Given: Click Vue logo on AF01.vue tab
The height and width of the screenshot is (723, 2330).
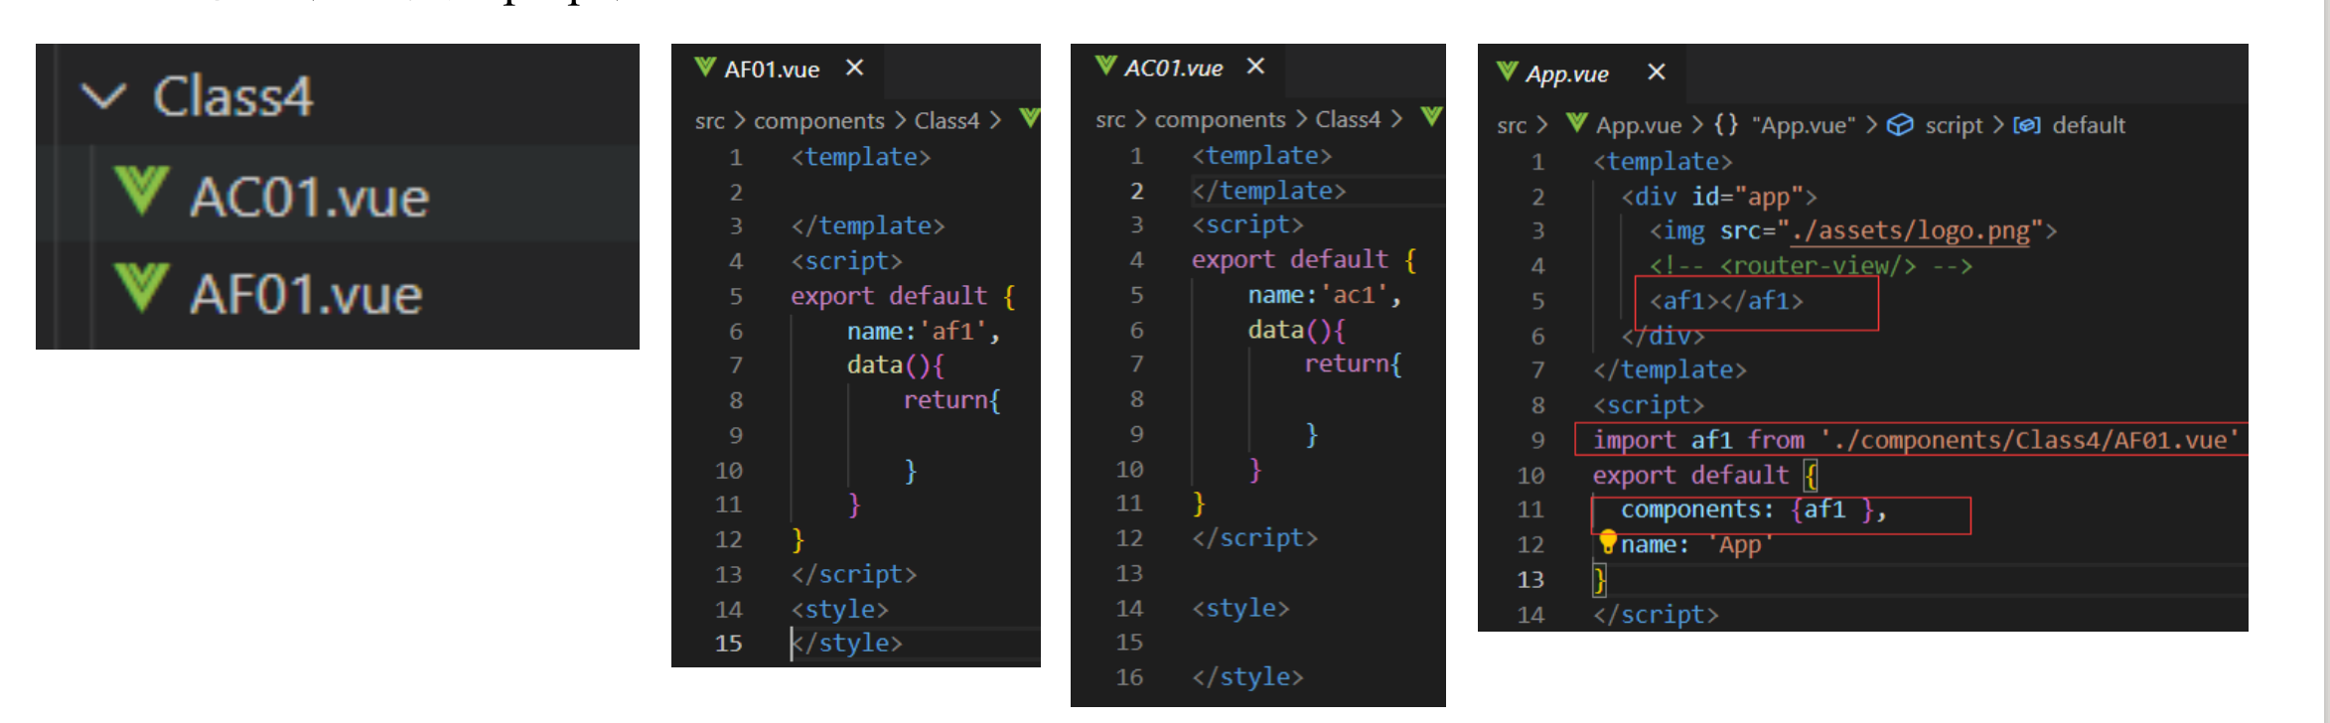Looking at the screenshot, I should [705, 67].
